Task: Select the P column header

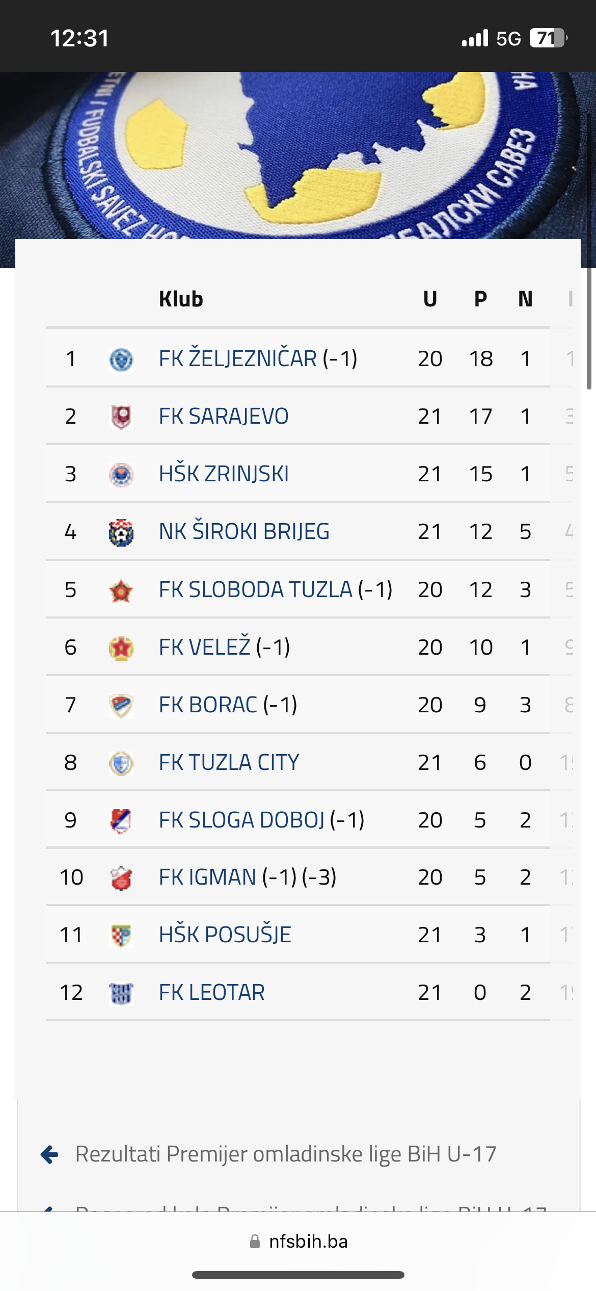Action: [x=480, y=299]
